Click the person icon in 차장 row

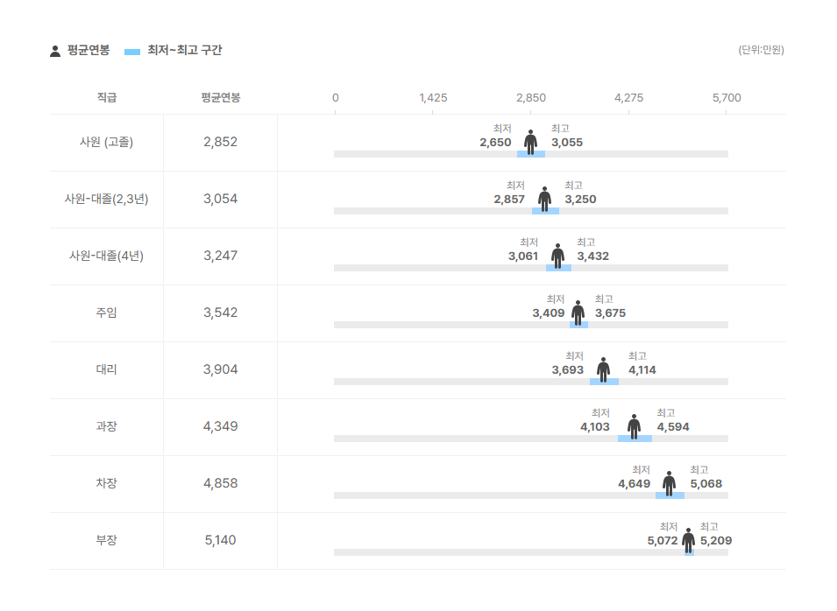[669, 483]
